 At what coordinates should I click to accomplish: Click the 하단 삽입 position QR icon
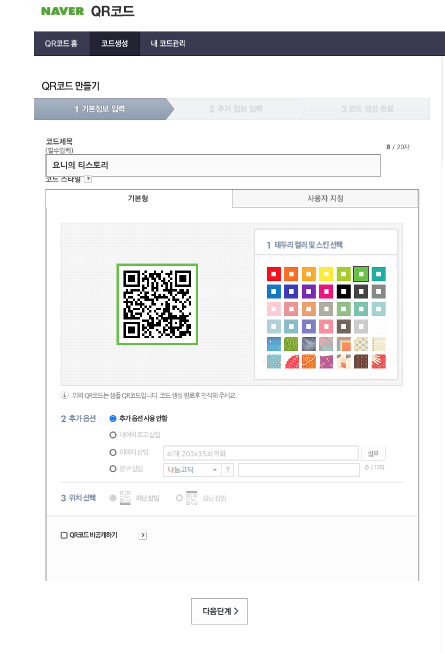(x=125, y=498)
